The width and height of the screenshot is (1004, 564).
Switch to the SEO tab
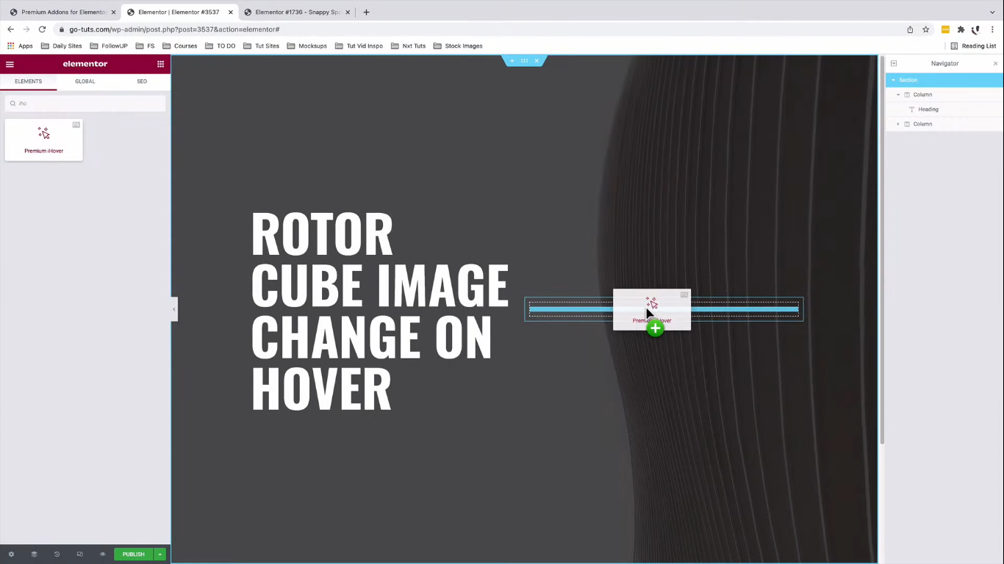tap(142, 82)
